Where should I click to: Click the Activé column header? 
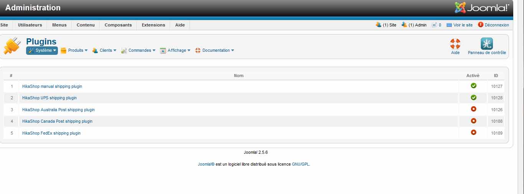[473, 76]
